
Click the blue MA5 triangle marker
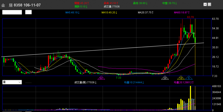[x=189, y=78]
